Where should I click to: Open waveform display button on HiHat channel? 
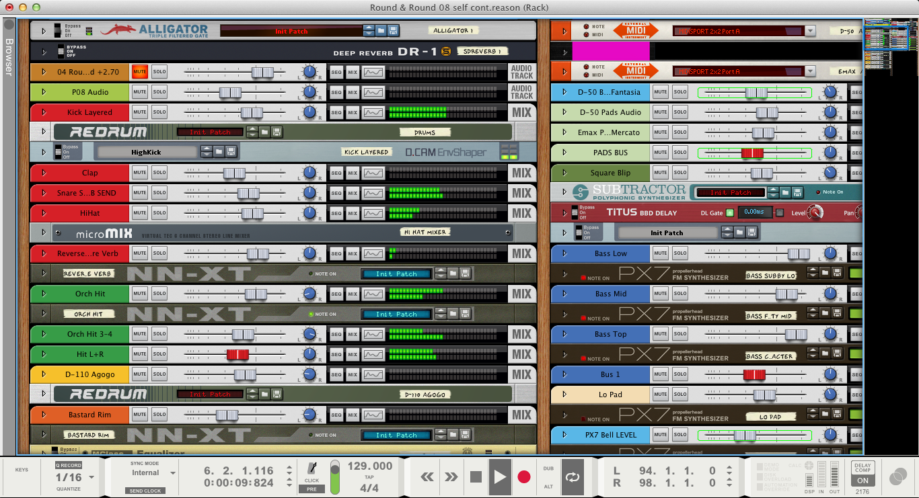pyautogui.click(x=373, y=213)
